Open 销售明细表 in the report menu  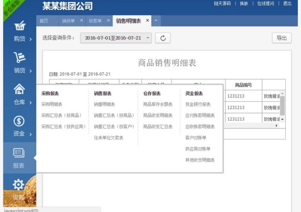tap(105, 104)
